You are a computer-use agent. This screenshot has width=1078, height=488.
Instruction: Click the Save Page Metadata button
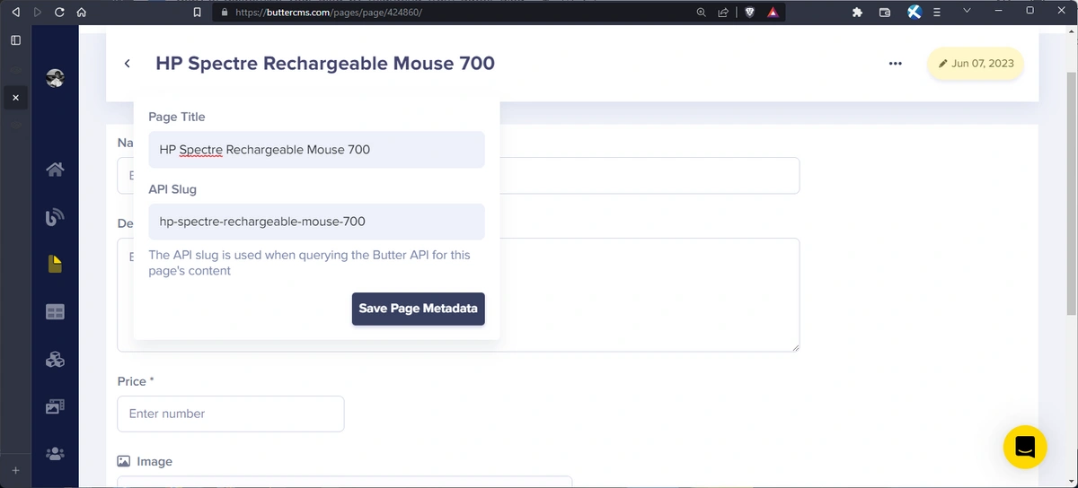tap(418, 309)
